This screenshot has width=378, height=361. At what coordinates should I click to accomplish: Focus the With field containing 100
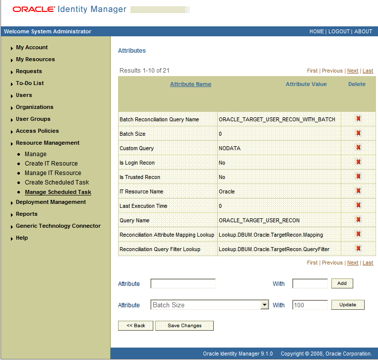point(310,305)
